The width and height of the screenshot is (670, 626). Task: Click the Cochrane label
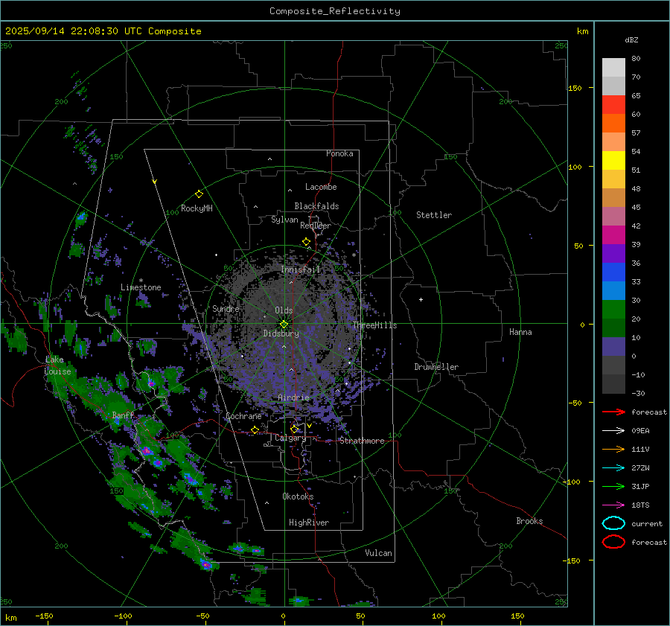pos(243,416)
